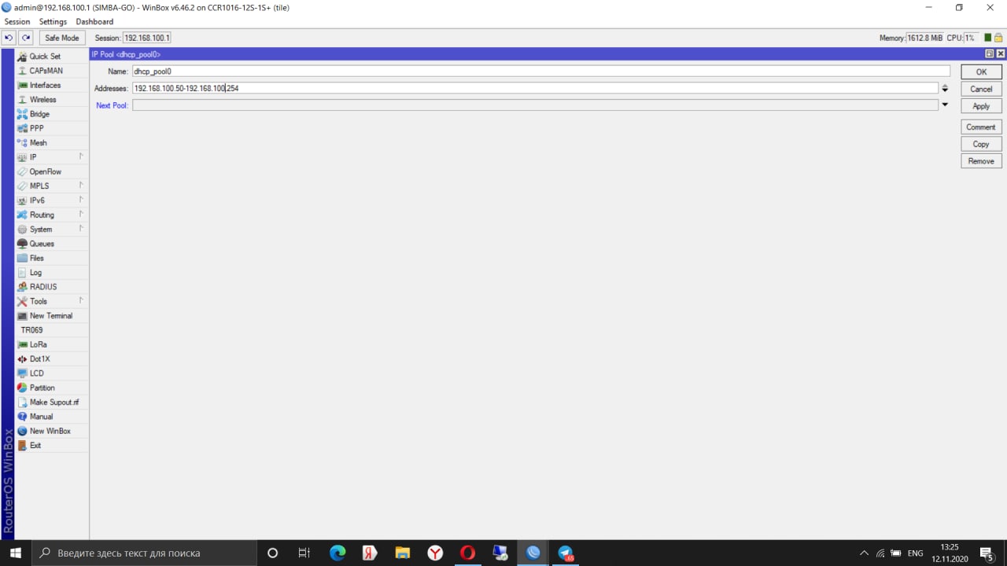Click the CPU value 1%
The height and width of the screenshot is (566, 1007).
[x=971, y=38]
